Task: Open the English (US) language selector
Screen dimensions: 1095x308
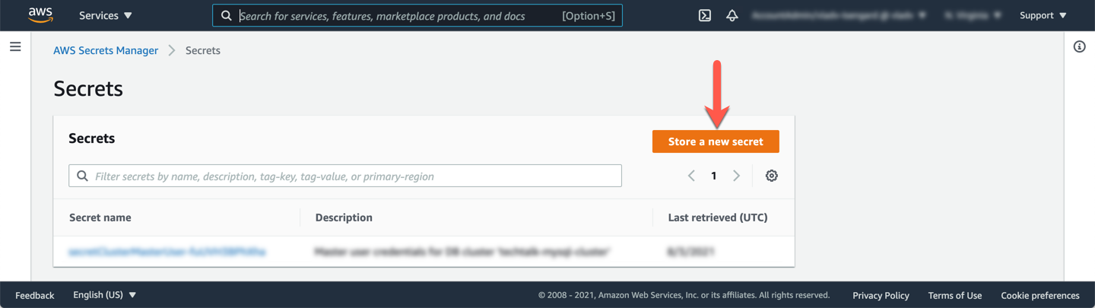Action: pyautogui.click(x=104, y=295)
